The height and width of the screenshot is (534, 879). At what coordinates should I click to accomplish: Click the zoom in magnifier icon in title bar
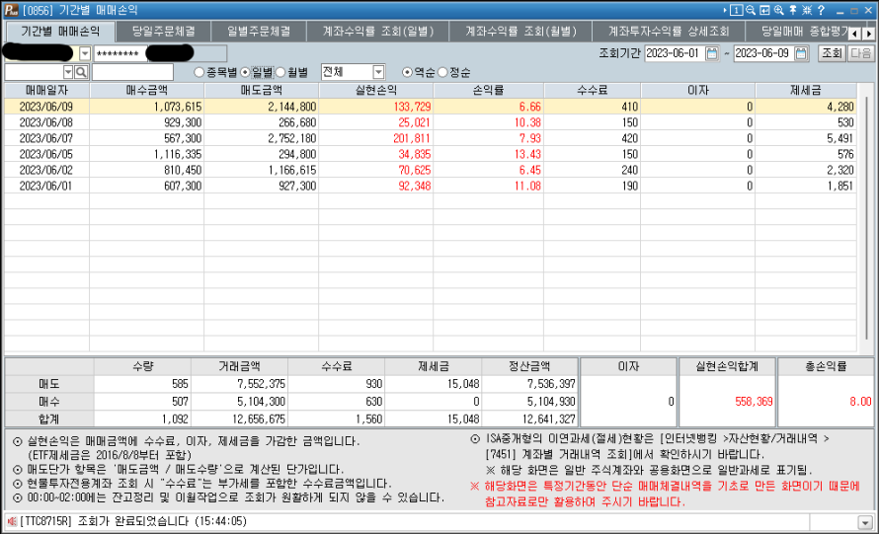click(x=779, y=10)
